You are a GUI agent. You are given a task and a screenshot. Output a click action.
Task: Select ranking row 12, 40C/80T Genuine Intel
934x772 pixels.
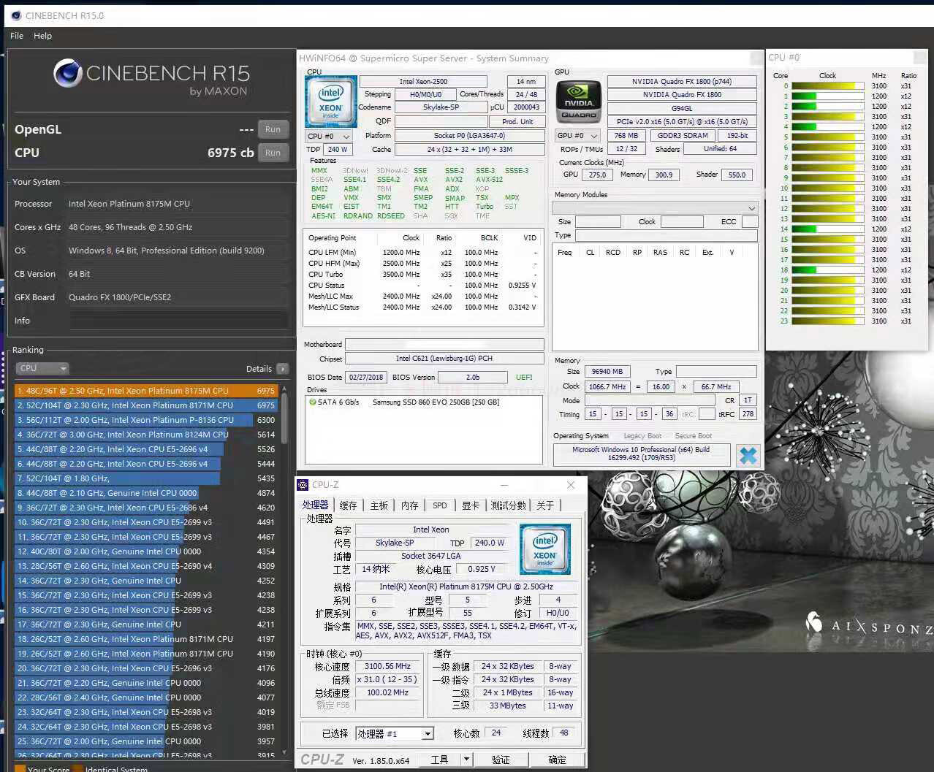[x=146, y=551]
